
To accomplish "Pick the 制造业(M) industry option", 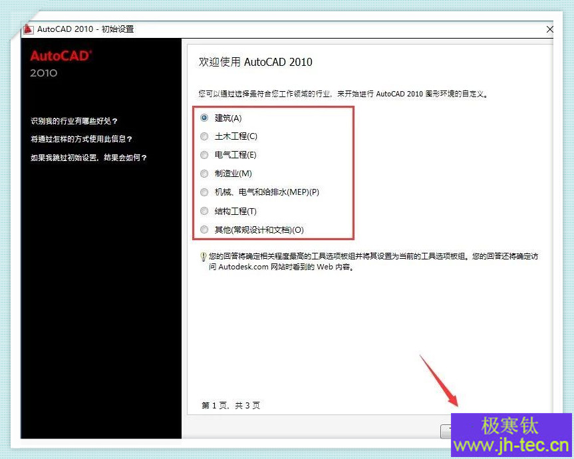I will click(204, 174).
